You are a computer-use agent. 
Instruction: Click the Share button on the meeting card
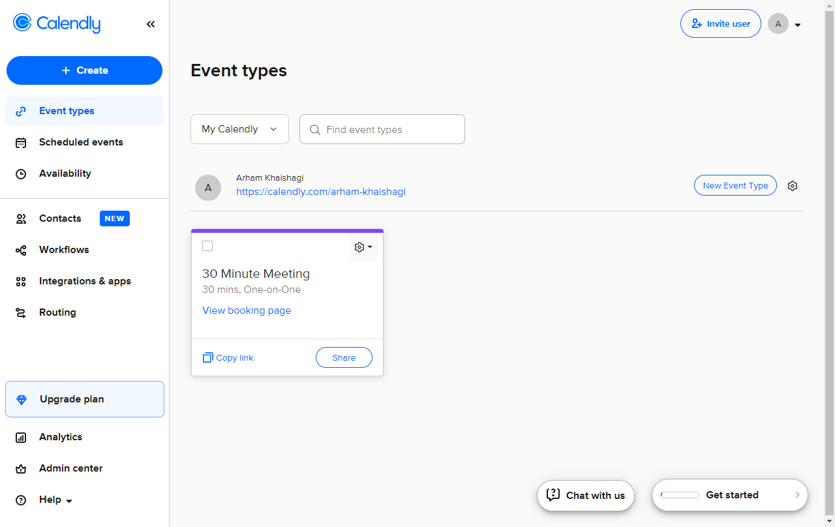tap(344, 357)
